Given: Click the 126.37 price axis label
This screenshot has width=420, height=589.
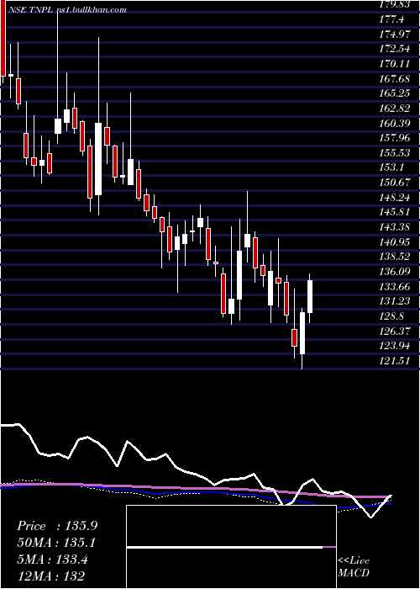Looking at the screenshot, I should click(x=394, y=332).
